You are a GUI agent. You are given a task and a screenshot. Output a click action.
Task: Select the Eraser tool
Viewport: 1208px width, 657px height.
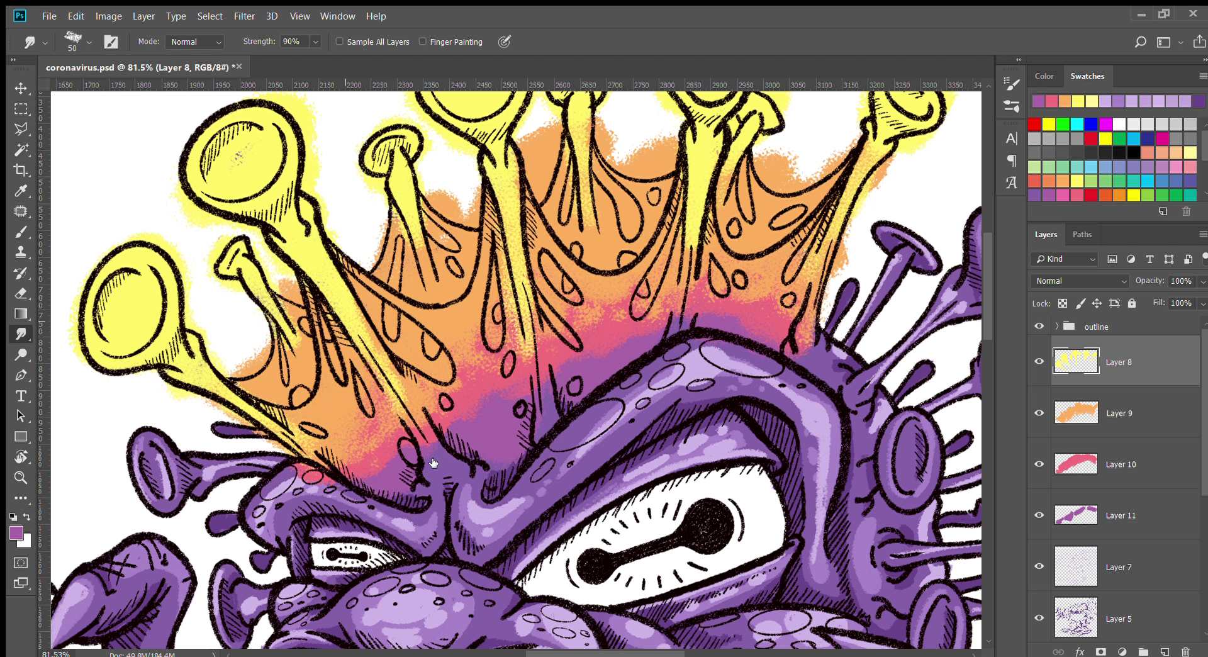click(x=21, y=293)
